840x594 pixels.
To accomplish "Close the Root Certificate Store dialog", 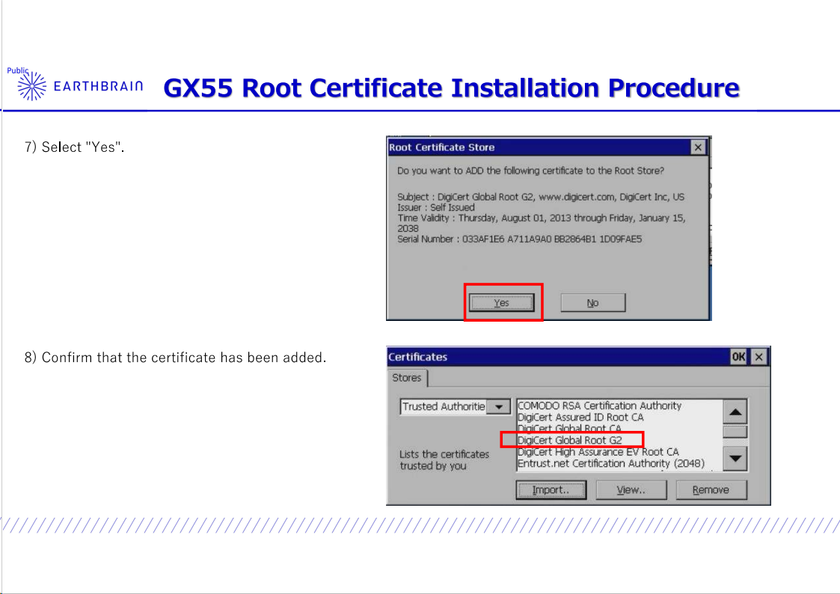I will tap(697, 147).
